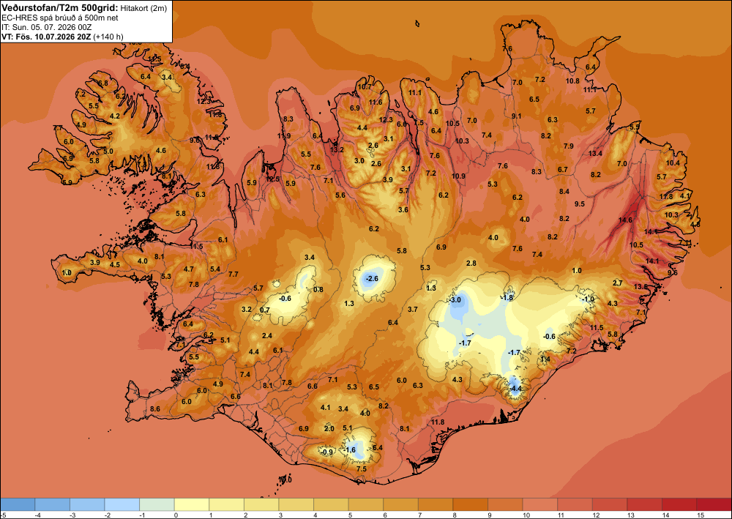Click the 'IT: Sun. 05. 07. 2026 00Z' line
The image size is (732, 519).
46,27
